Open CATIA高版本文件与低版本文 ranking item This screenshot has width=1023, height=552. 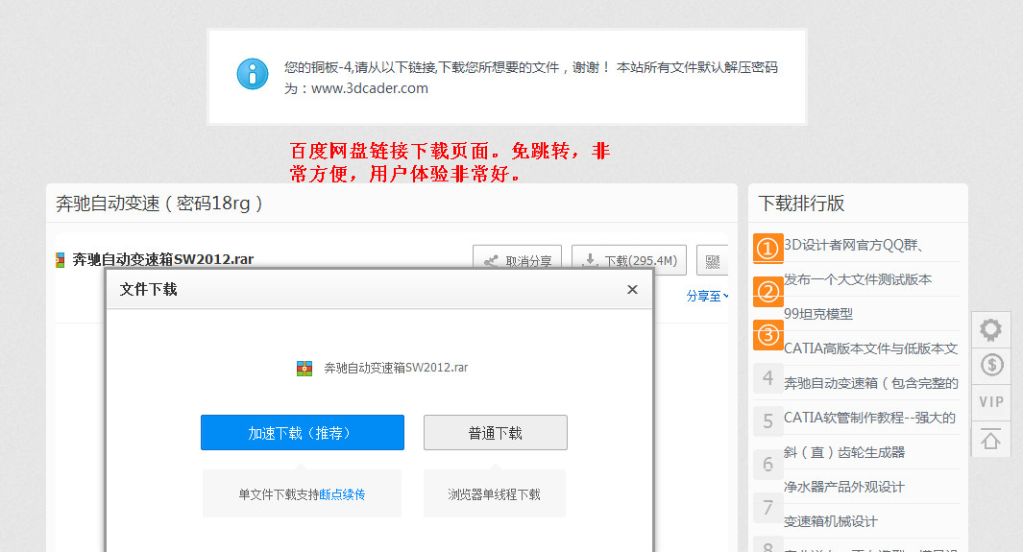(871, 348)
